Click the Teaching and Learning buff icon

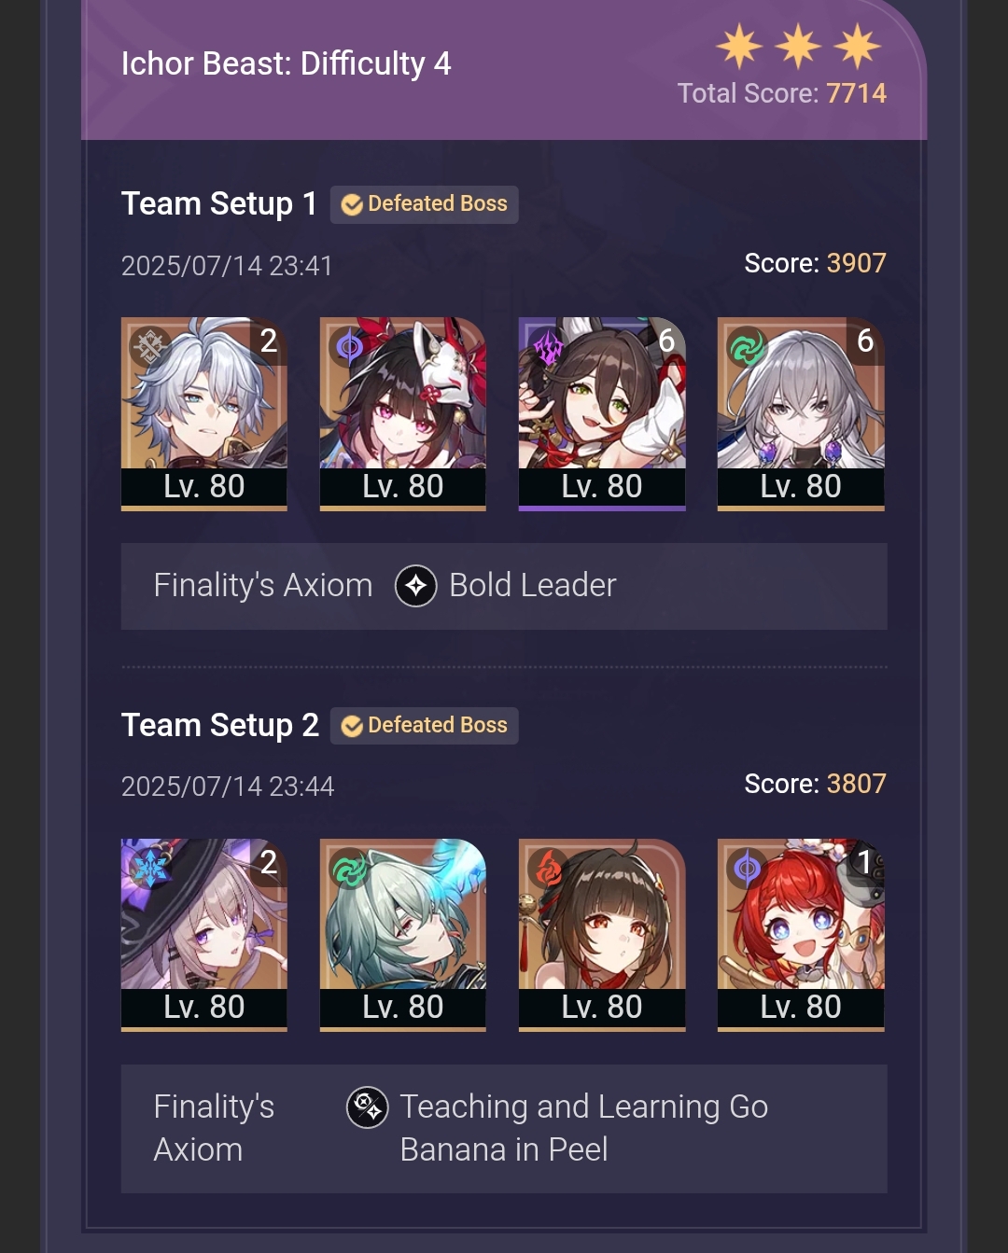coord(368,1107)
